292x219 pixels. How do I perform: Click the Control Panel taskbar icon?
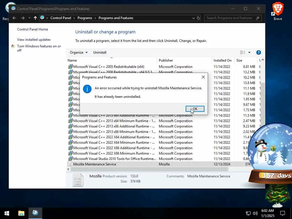pos(35,213)
